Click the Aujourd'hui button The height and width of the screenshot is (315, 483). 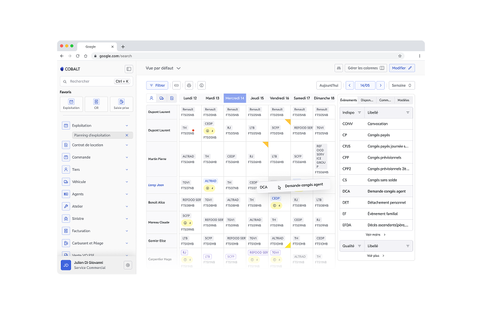click(x=328, y=86)
